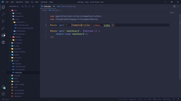
Task: Click Ln 6, Col 25 cursor position
Action: (123, 99)
